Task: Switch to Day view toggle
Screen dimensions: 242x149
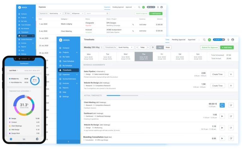Action: tap(160, 47)
